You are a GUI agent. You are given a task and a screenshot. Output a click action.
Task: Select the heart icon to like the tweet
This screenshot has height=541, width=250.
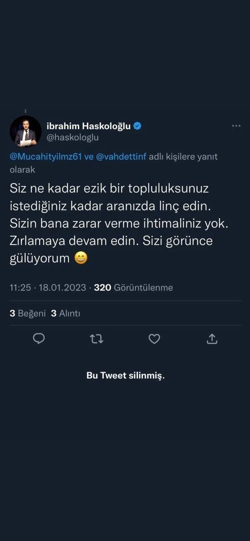155,339
